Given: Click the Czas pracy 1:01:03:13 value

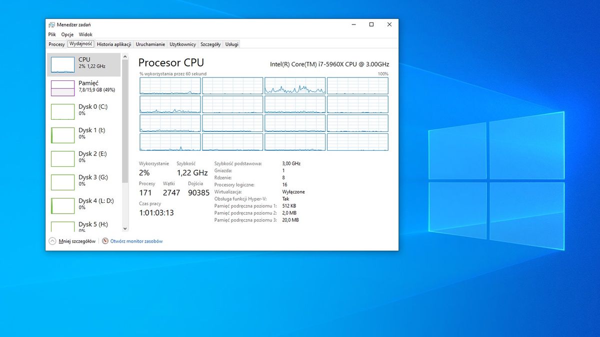Looking at the screenshot, I should [156, 213].
